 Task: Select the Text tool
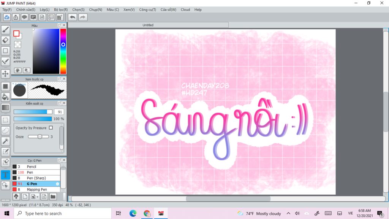5,175
